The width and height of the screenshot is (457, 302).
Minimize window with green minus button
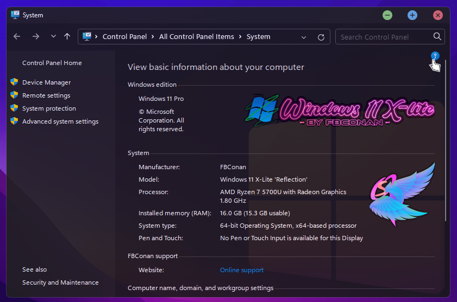387,15
